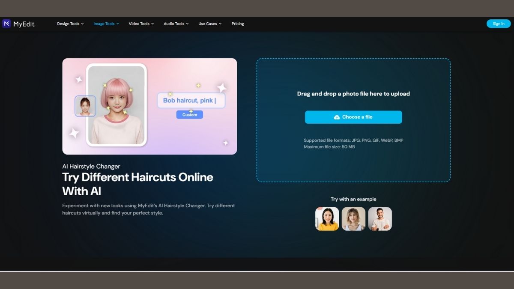Click the Choose a file button

pyautogui.click(x=353, y=117)
